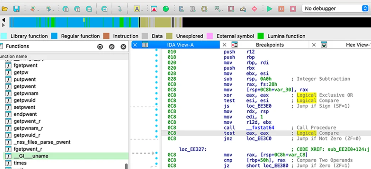Close the IDA View-A tab
The height and width of the screenshot is (169, 371).
[x=135, y=45]
